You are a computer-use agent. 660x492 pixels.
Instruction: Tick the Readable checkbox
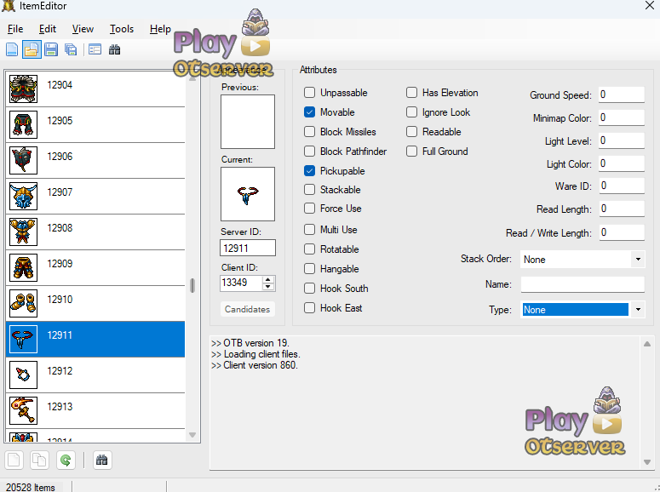pyautogui.click(x=412, y=132)
